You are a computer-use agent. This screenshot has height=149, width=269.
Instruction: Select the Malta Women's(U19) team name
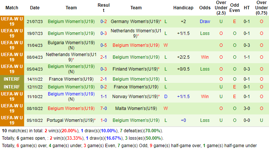[x=136, y=108]
